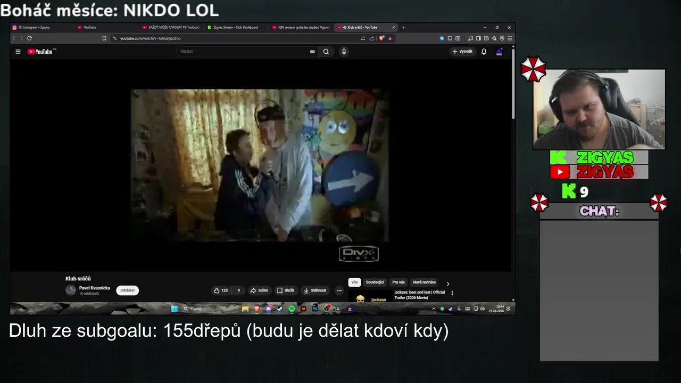Open Pavel Kvasnicka channel avatar
Viewport: 681px width, 383px height.
(71, 290)
